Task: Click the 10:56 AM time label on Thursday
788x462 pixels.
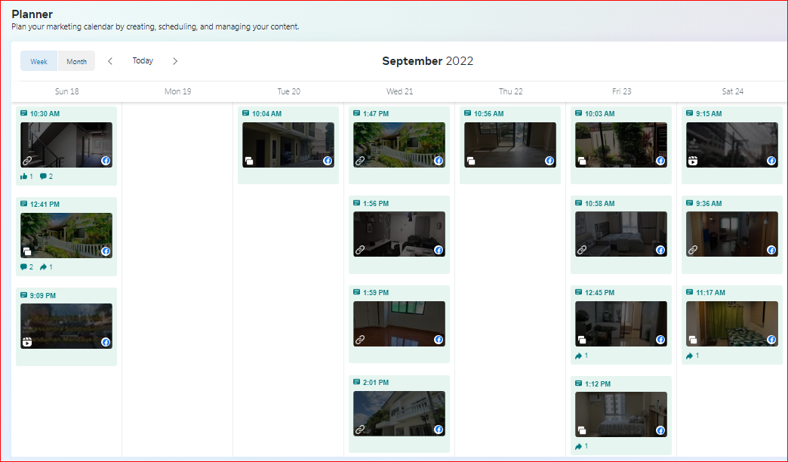Action: point(488,114)
